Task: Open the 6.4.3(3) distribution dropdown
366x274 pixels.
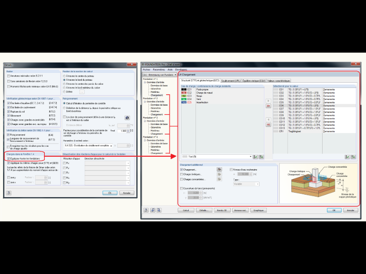Action: click(89, 146)
